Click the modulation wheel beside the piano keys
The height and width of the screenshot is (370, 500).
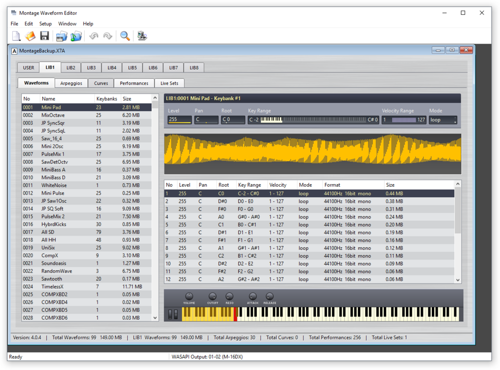pyautogui.click(x=176, y=314)
